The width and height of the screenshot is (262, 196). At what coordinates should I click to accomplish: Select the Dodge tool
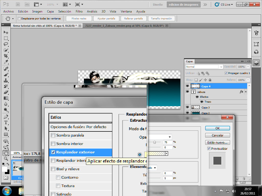[x=6, y=110]
